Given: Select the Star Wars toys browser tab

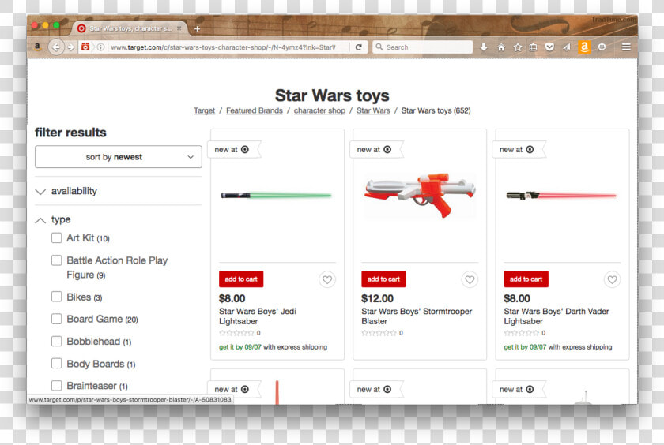Looking at the screenshot, I should tap(130, 28).
